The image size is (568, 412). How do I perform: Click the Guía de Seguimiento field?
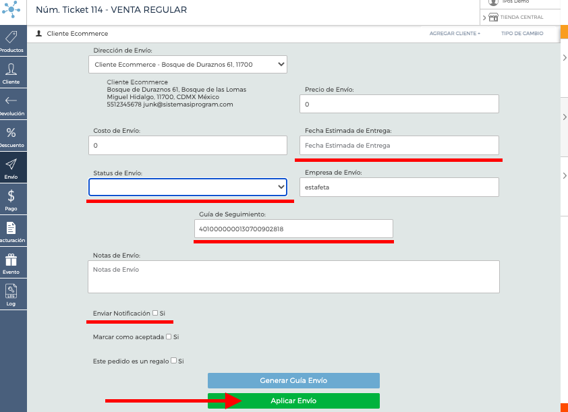pyautogui.click(x=293, y=229)
